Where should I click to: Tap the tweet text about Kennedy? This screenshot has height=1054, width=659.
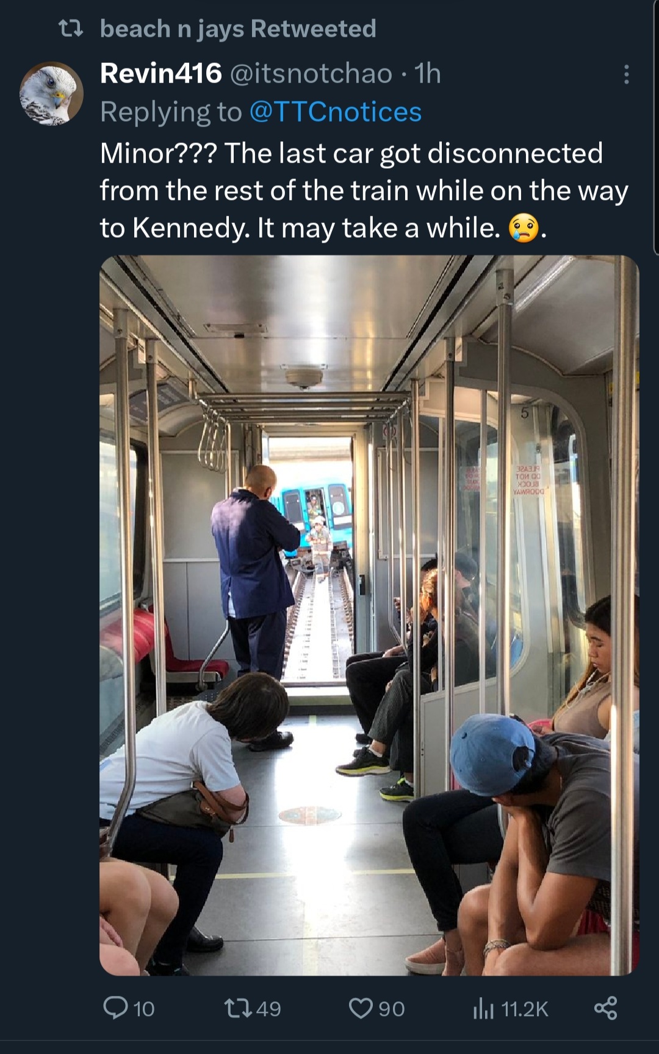363,190
